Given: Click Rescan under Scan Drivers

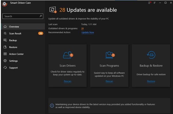Looking at the screenshot, I should coord(68,81).
